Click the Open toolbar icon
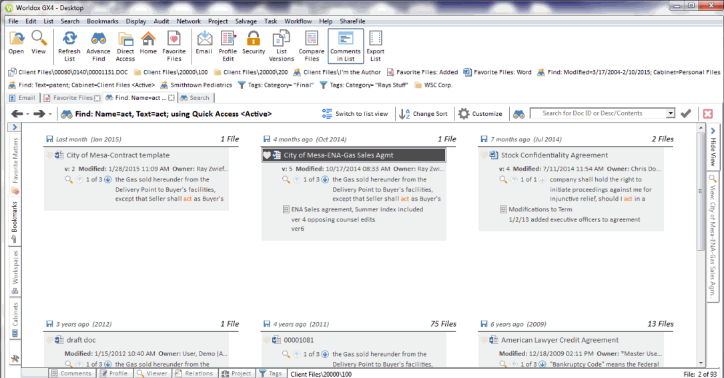 pos(16,43)
